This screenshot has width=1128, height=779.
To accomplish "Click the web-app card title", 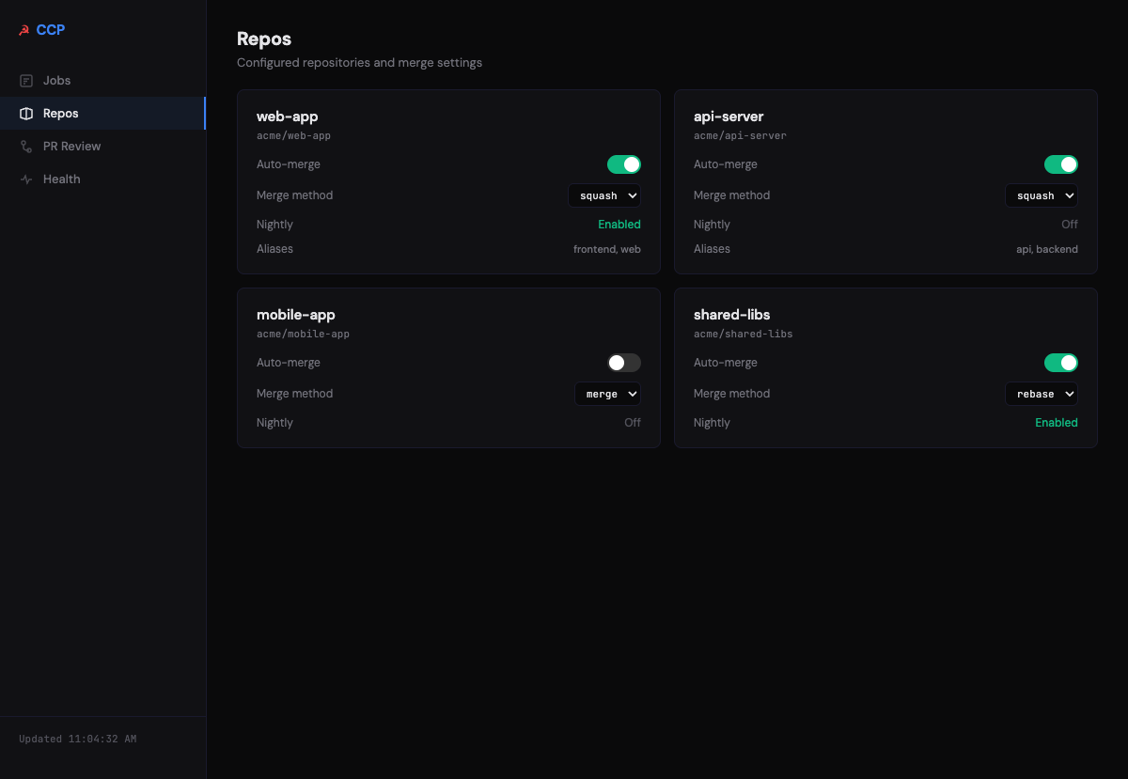I will click(x=288, y=117).
